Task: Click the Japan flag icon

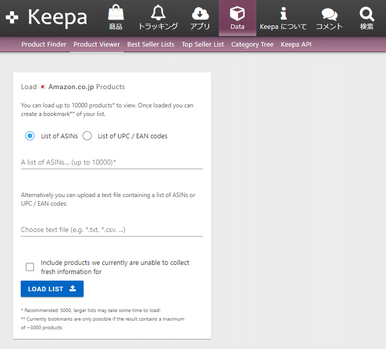Action: click(43, 87)
